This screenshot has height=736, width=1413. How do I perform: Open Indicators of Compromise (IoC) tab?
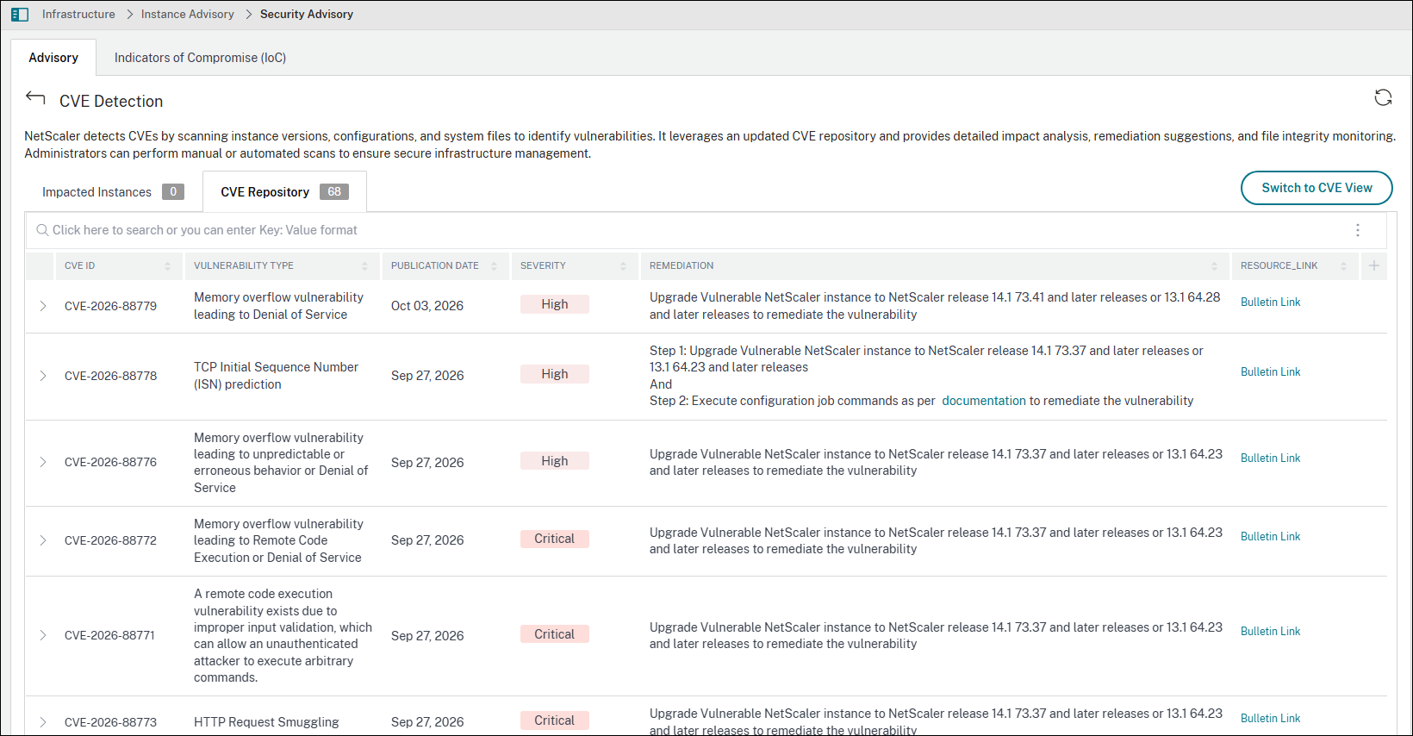pyautogui.click(x=200, y=58)
